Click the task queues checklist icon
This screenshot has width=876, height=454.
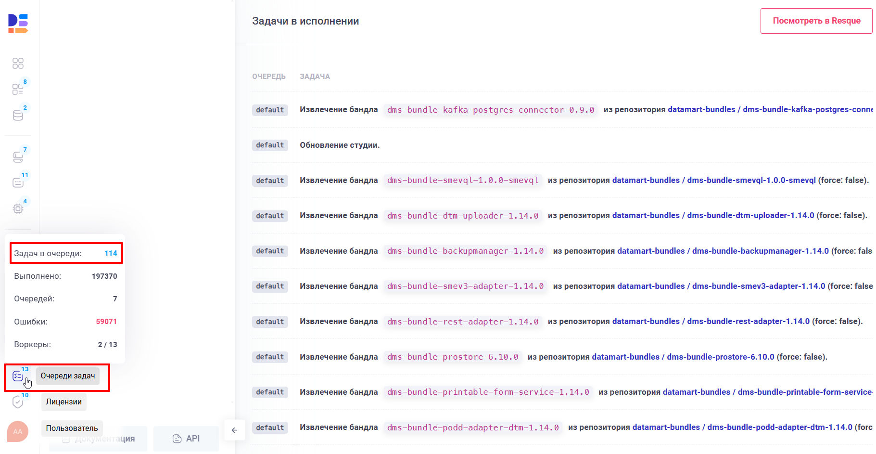(18, 376)
